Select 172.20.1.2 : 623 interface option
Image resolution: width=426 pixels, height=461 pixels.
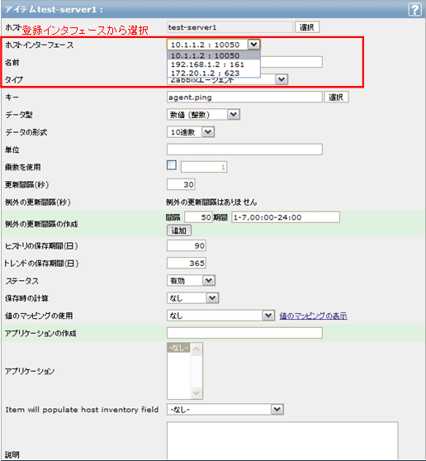coord(214,73)
